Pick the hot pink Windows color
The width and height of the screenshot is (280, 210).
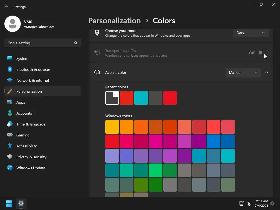coord(156,141)
